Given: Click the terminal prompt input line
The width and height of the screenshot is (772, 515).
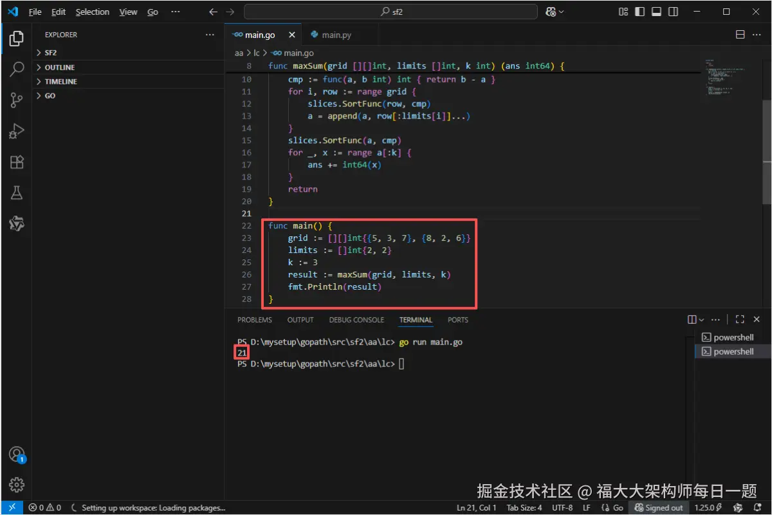Looking at the screenshot, I should pyautogui.click(x=320, y=364).
